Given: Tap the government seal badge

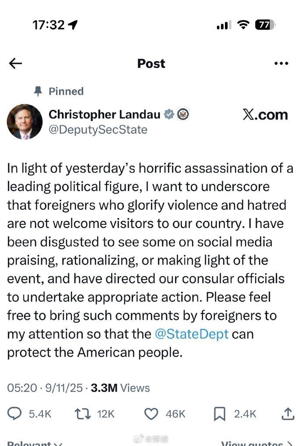Looking at the screenshot, I should click(x=183, y=114).
